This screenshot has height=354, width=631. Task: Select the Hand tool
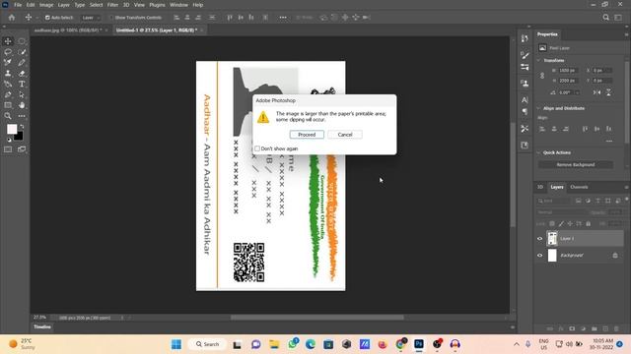22,105
